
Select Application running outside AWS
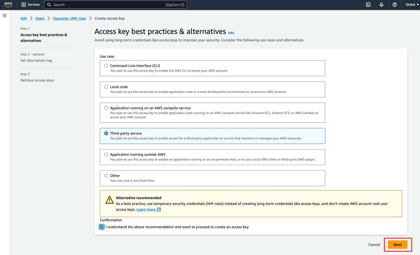[x=106, y=154]
